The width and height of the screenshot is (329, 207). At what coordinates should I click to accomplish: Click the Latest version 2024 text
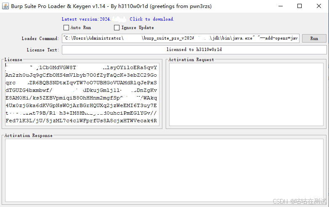click(x=86, y=19)
